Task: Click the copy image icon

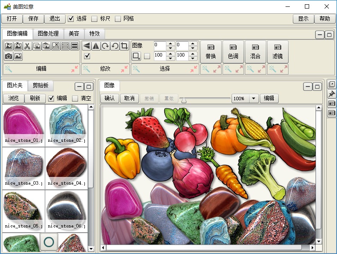Action: 37,46
